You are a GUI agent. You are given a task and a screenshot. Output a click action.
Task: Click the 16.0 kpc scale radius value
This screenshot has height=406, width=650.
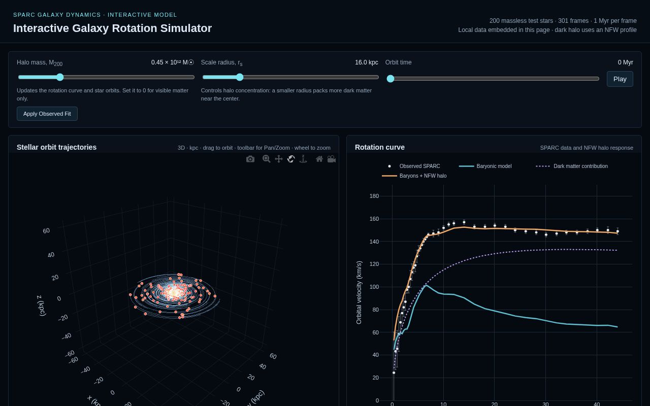pyautogui.click(x=367, y=62)
